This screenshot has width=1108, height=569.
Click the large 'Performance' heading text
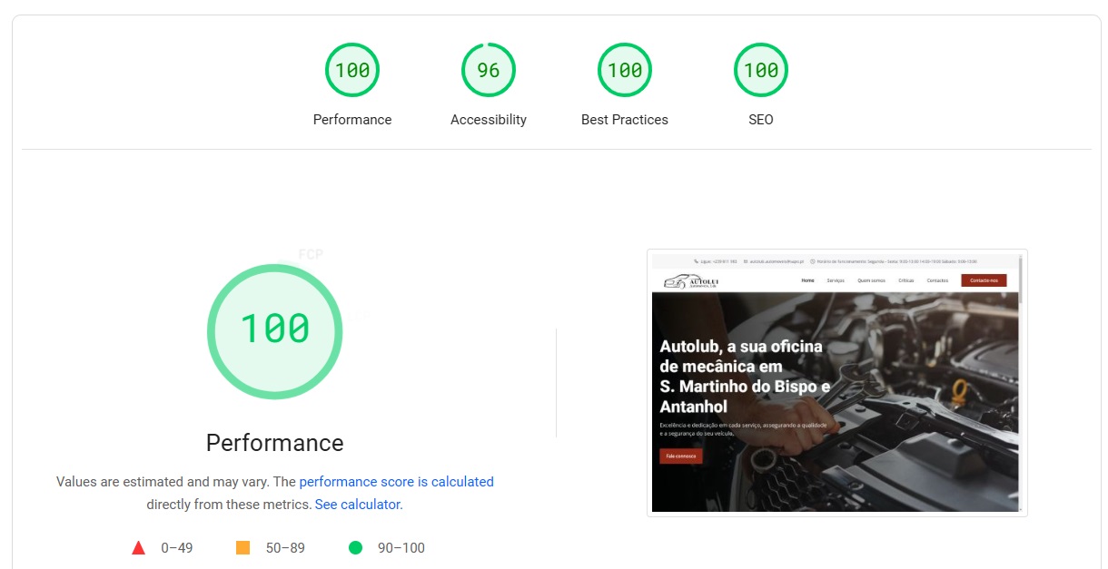coord(274,443)
